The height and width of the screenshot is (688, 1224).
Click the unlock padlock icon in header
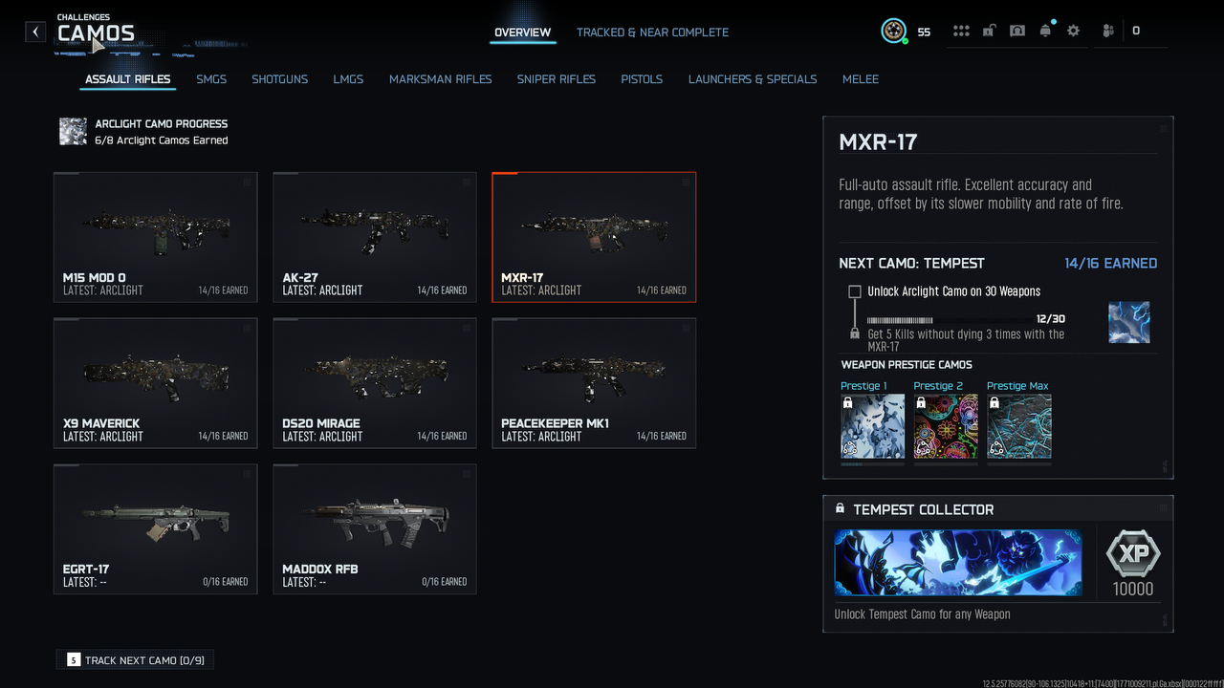coord(989,31)
